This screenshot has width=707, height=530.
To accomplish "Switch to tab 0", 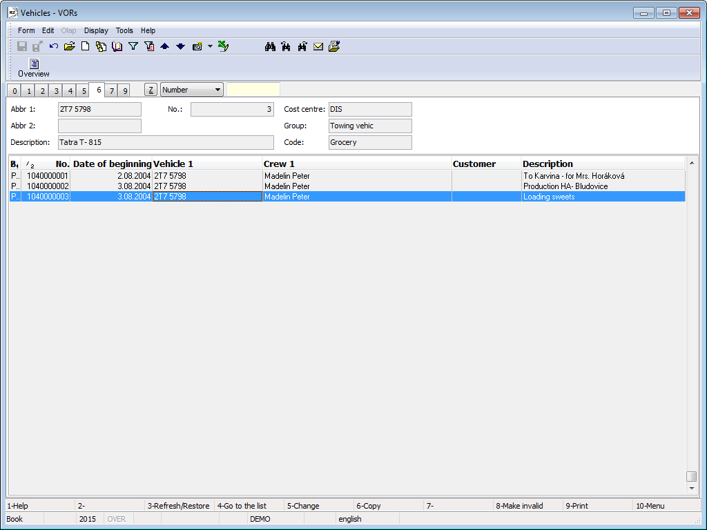I will tap(15, 90).
